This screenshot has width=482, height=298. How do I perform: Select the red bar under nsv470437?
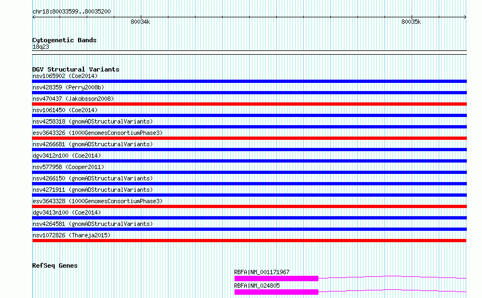249,104
